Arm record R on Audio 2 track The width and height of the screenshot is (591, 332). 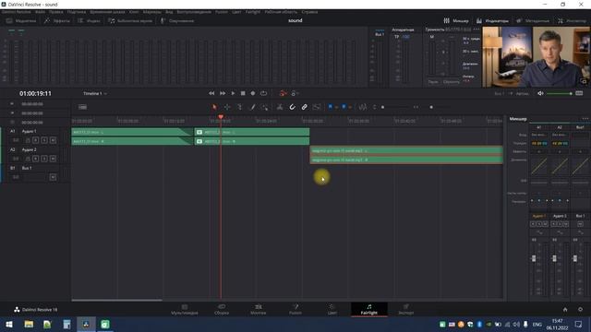[35, 159]
